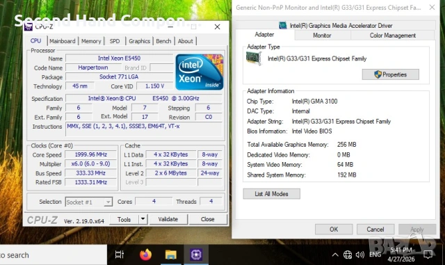Screen dimensions: 445x265
Task: Click the Validate button
Action: (168, 219)
